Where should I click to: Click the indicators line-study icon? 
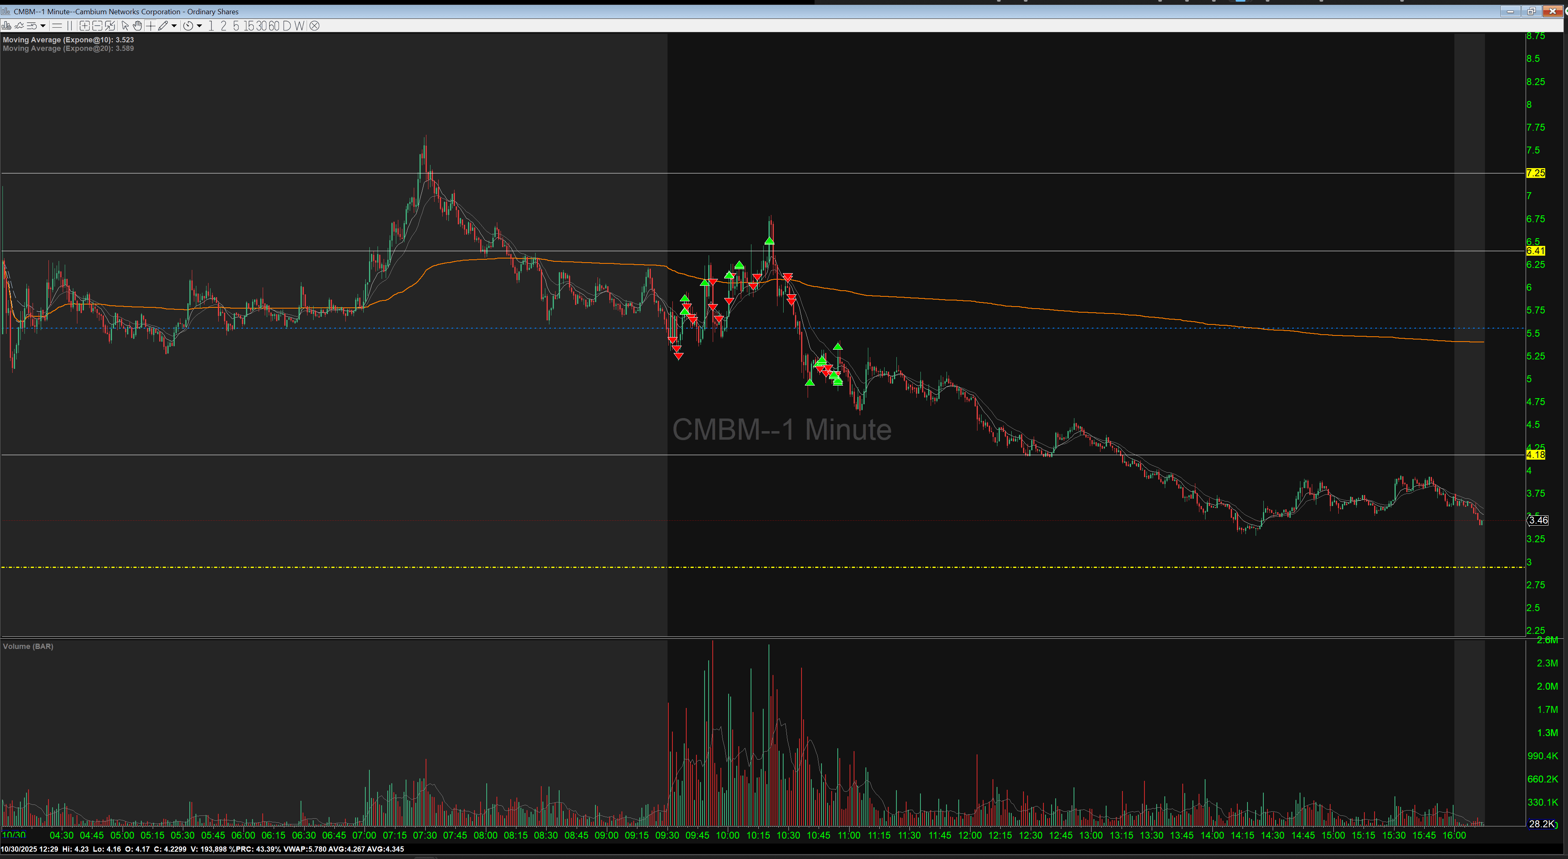point(19,26)
